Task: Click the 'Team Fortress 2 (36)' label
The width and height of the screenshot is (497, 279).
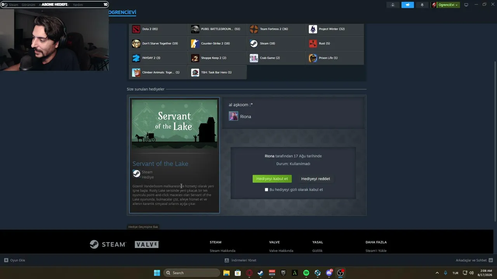Action: tap(274, 29)
